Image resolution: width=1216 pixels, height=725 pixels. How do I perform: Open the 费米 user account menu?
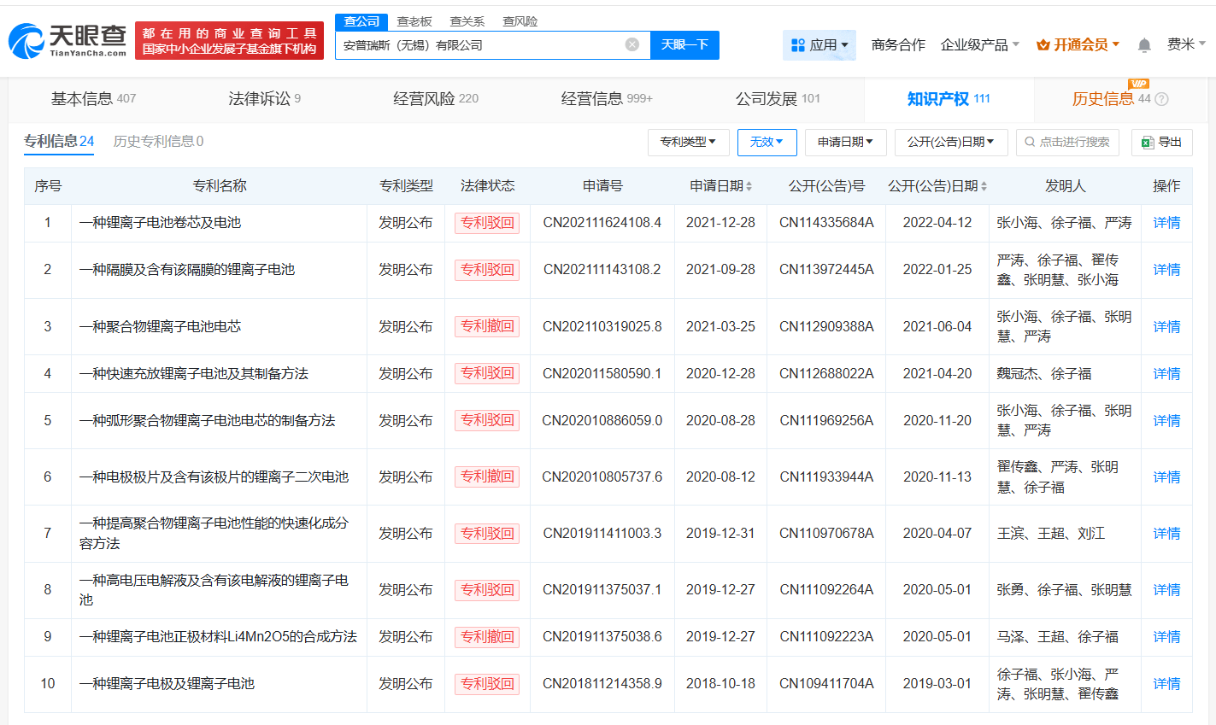(x=1186, y=44)
